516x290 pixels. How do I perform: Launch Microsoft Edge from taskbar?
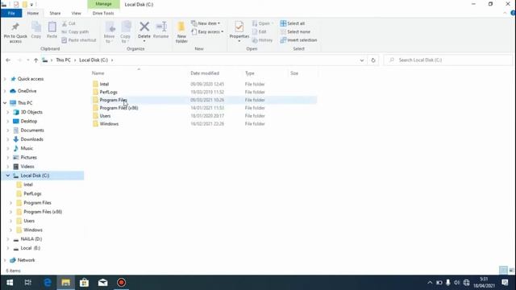point(48,283)
